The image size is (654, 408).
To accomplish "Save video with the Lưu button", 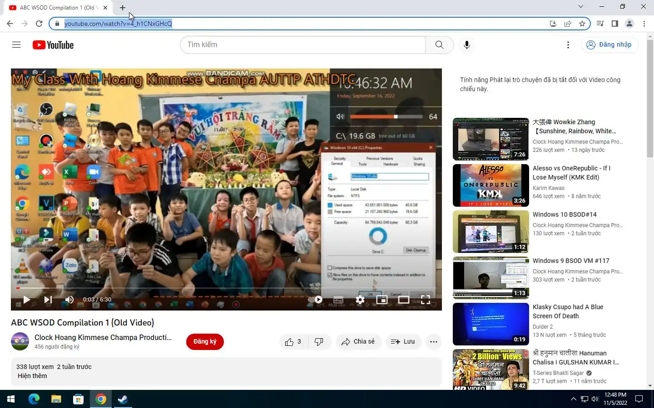I will (403, 342).
